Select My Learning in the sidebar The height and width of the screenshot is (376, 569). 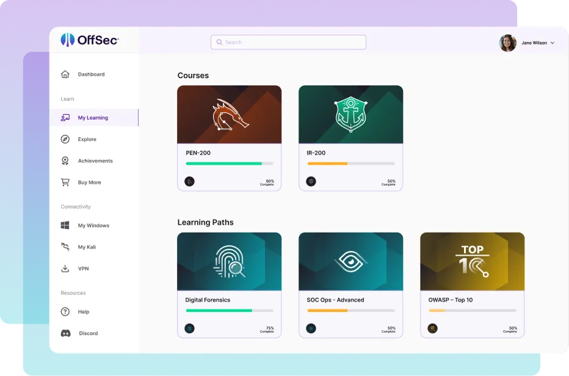click(93, 118)
